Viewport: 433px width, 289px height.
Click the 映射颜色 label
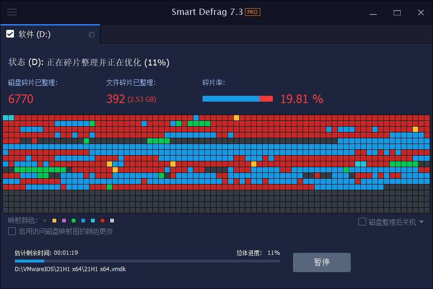[x=22, y=221]
